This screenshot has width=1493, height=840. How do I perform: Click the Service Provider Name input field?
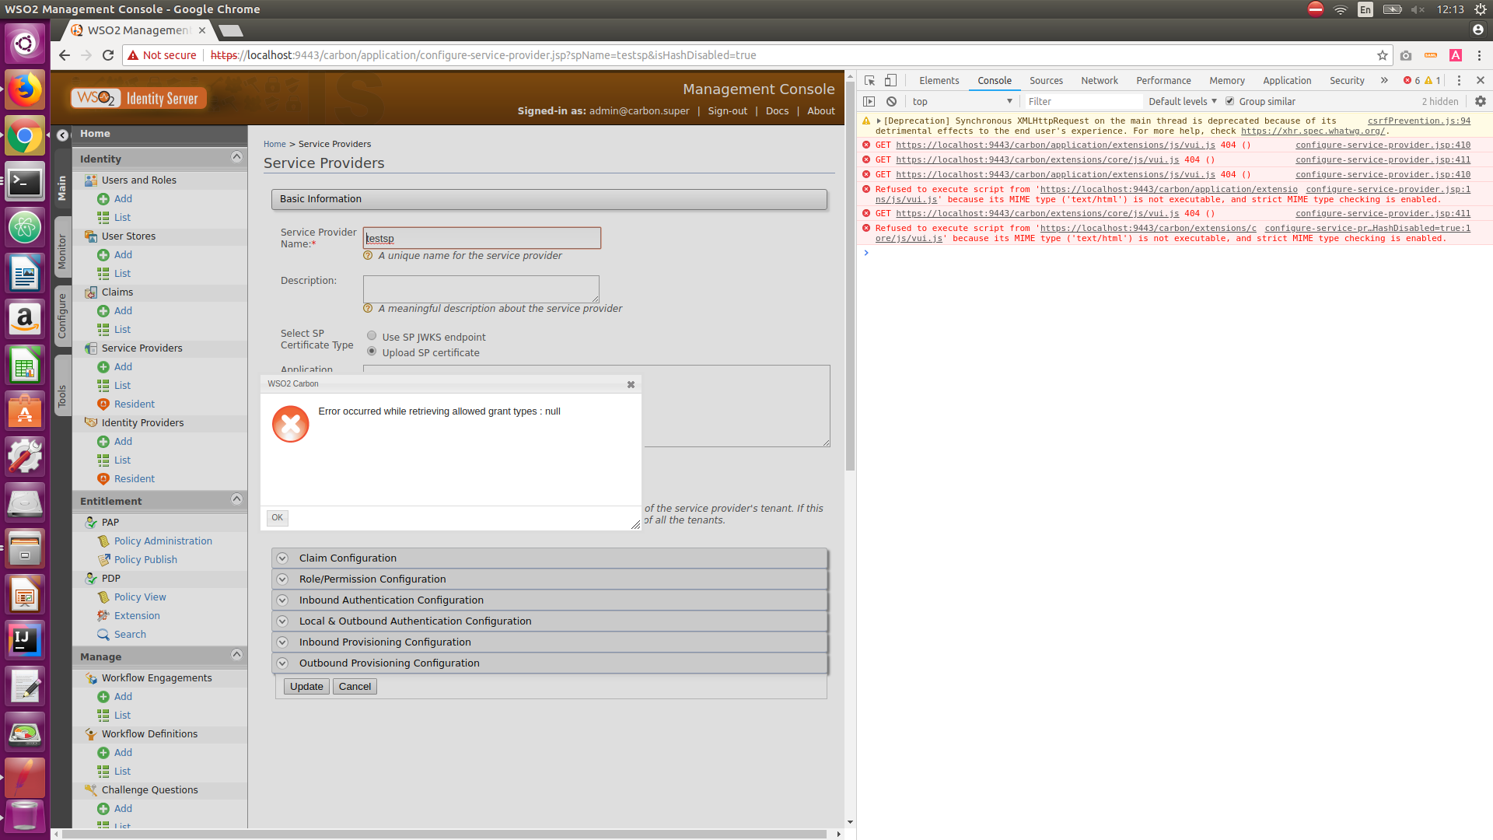481,238
